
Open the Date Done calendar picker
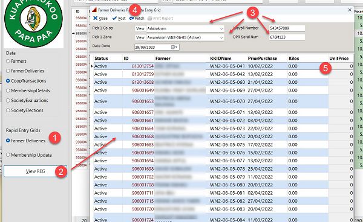(x=174, y=47)
